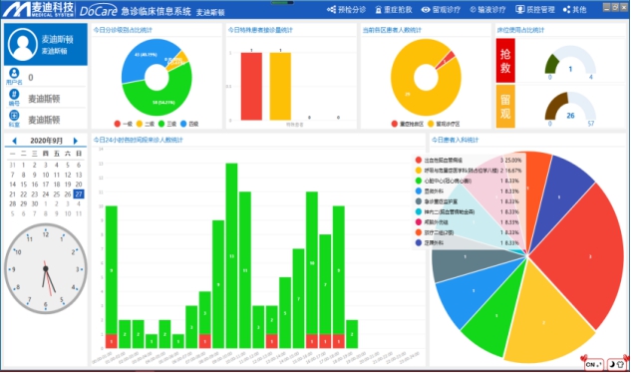Viewport: 631px width, 373px height.
Task: Click the red 抢救 bed usage tile
Action: click(x=505, y=61)
